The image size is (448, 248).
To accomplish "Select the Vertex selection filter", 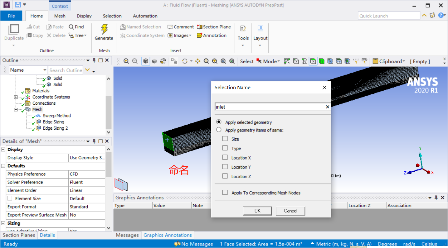I will [x=296, y=61].
